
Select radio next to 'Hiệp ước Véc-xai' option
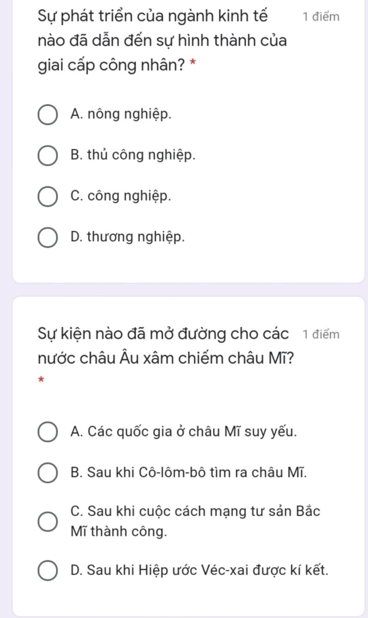pos(47,570)
